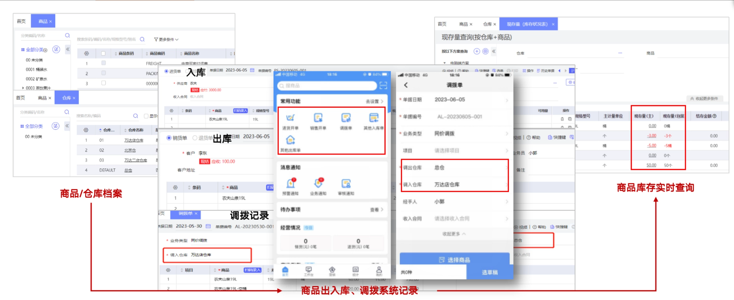Go back from the mobile 调拨单 screen
Screen dimensions: 734x300
coord(406,85)
